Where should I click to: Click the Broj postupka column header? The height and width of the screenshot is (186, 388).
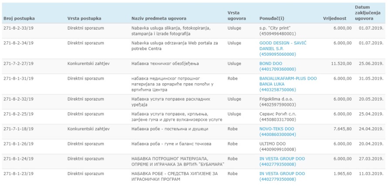coord(19,19)
